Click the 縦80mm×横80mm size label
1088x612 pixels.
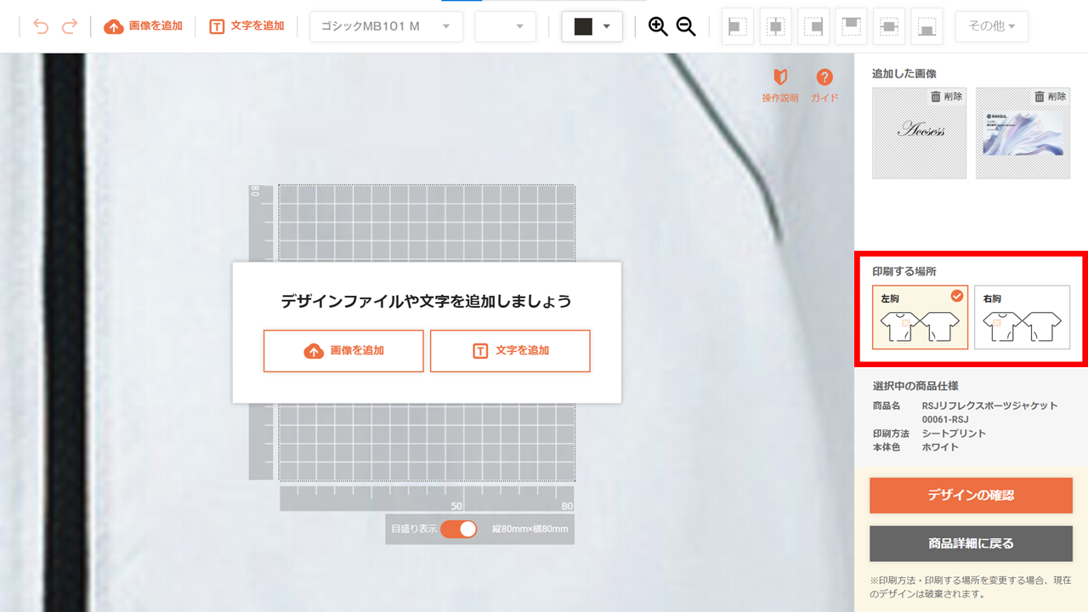(530, 529)
